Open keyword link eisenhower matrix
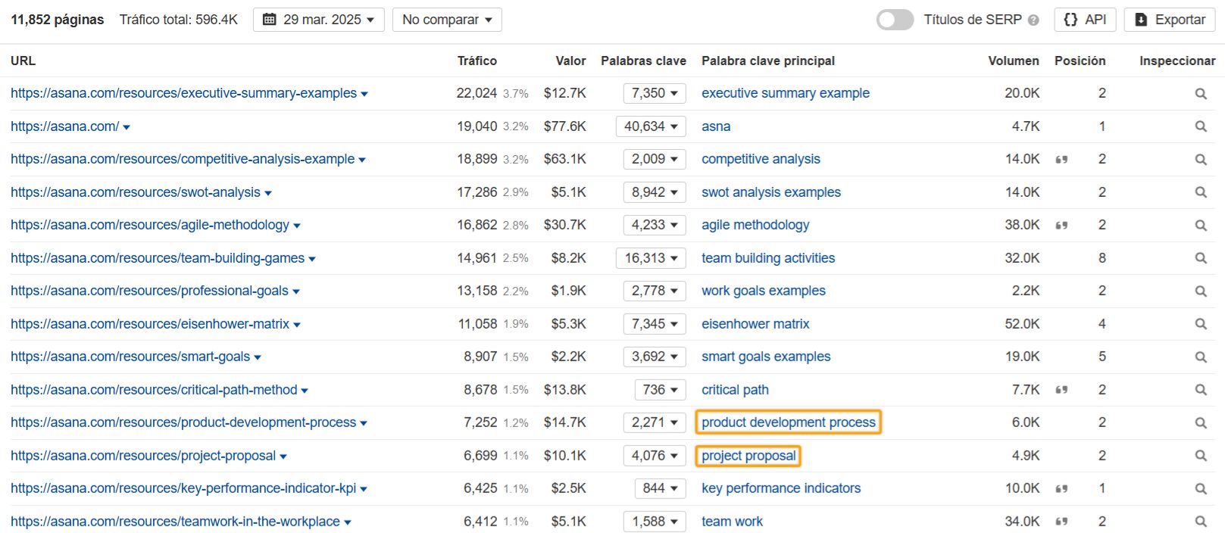 coord(755,324)
